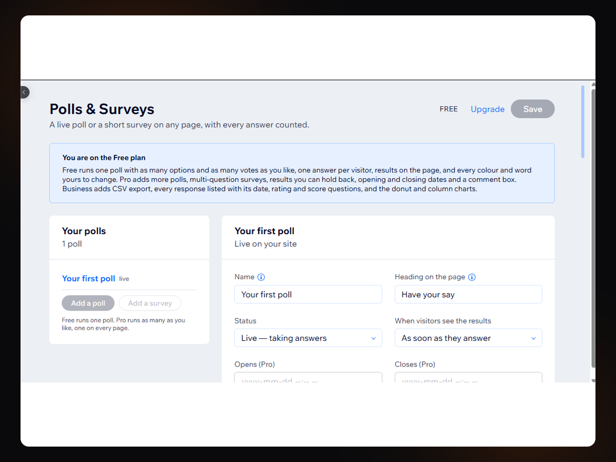Image resolution: width=616 pixels, height=462 pixels.
Task: Open the Status dropdown showing Live — taking answers
Action: click(x=308, y=338)
